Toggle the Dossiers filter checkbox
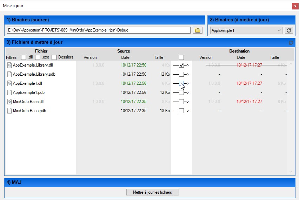Viewport: 299px width, 200px height. coord(54,57)
